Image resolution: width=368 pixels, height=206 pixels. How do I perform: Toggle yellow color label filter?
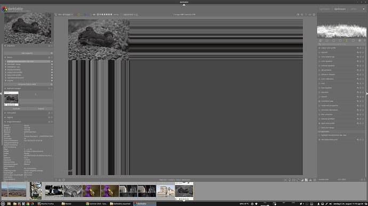(x=79, y=14)
